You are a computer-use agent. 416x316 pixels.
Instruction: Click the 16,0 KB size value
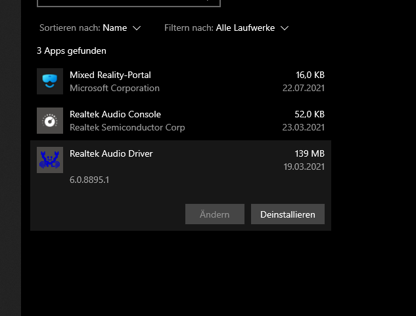(x=310, y=75)
